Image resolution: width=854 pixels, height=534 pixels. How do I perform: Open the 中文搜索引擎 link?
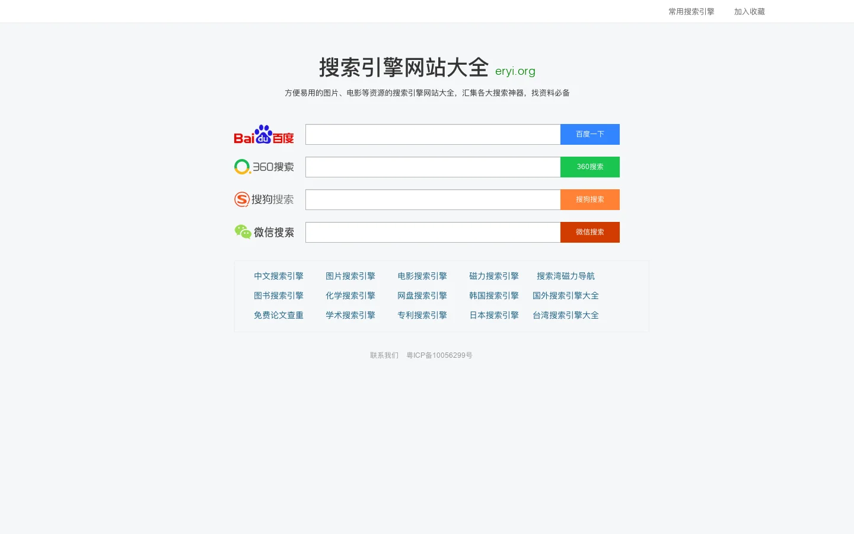279,276
